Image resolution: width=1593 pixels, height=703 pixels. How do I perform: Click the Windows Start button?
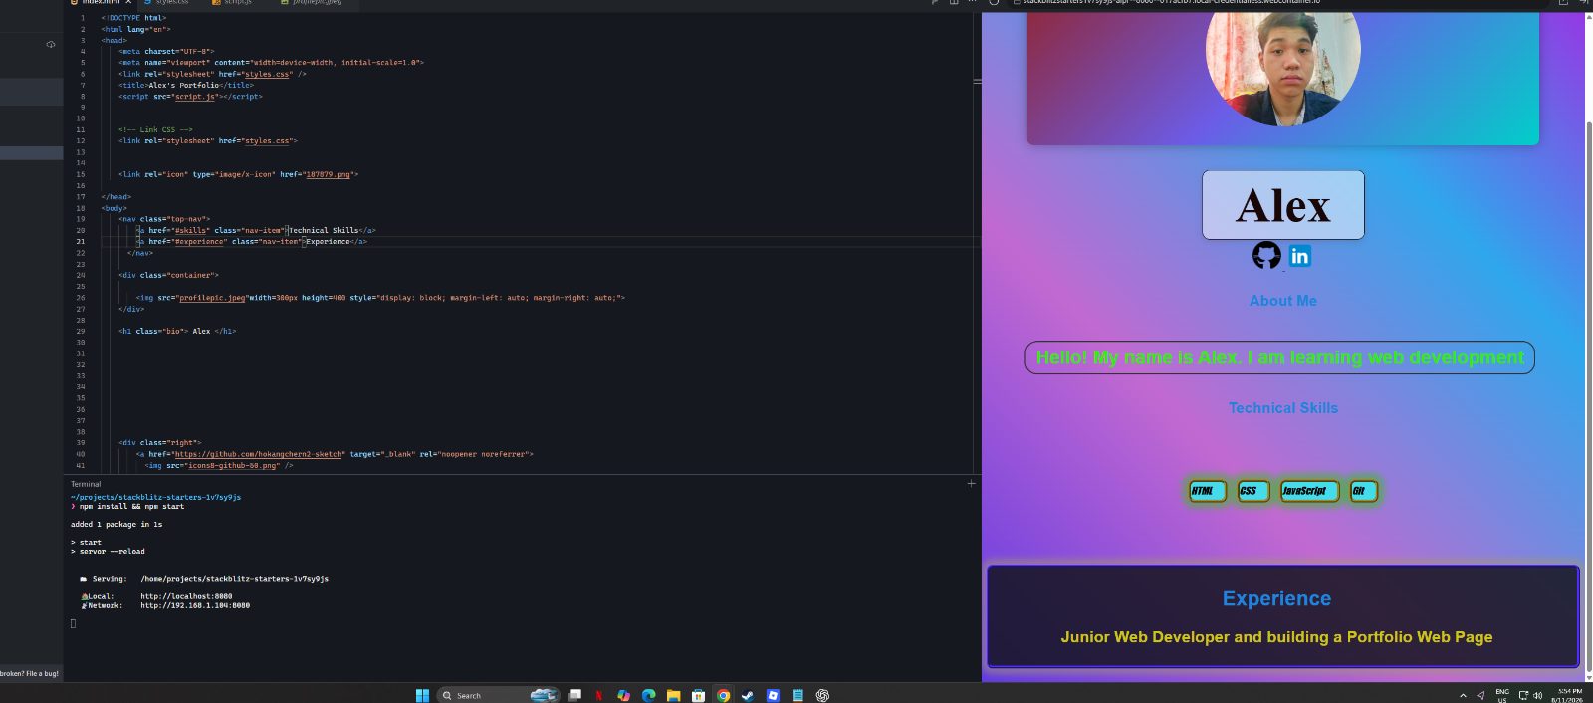pos(422,695)
